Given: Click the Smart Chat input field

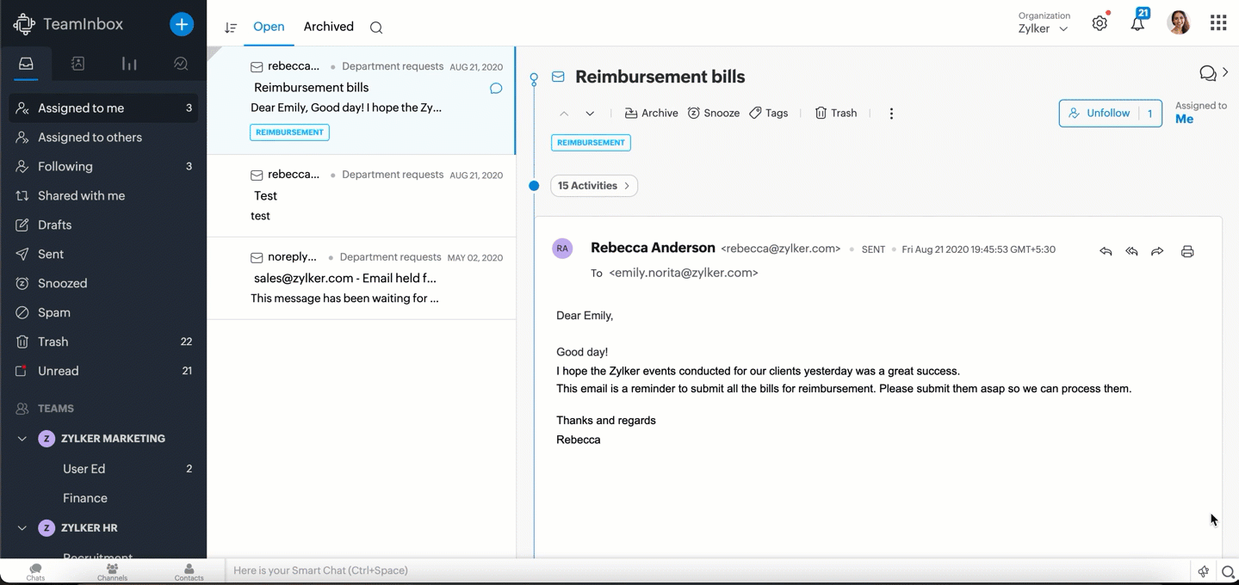Looking at the screenshot, I should pos(706,570).
